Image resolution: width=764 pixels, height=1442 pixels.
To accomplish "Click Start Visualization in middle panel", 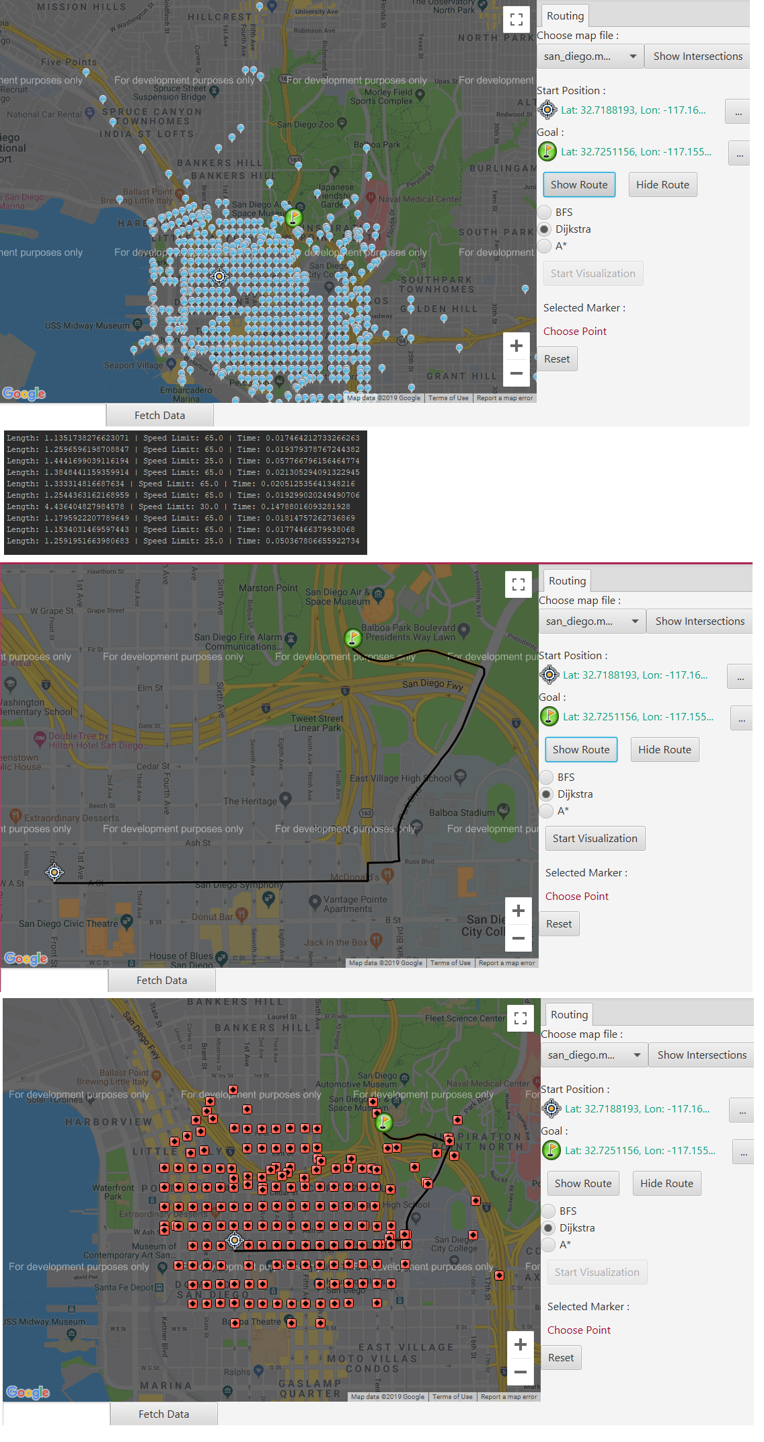I will pos(595,839).
